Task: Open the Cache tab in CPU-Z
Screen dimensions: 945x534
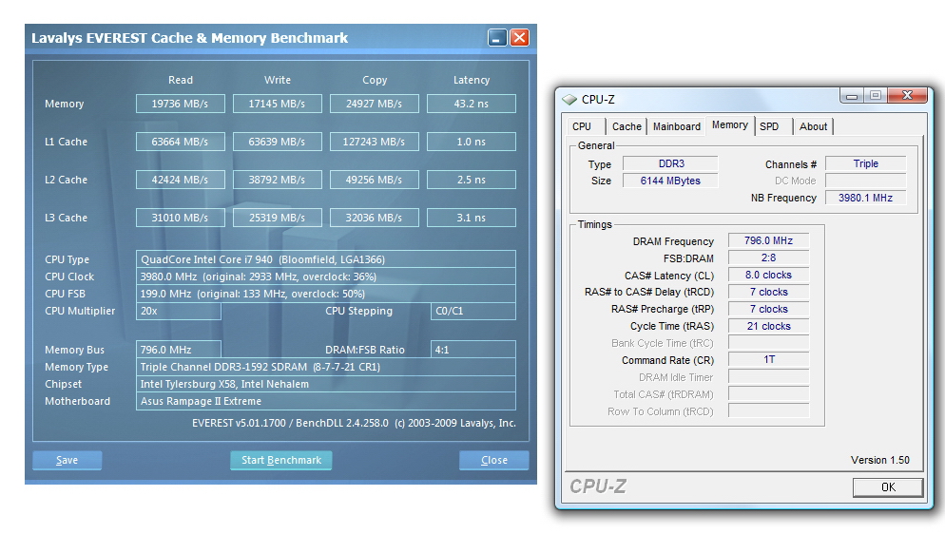Action: coord(627,126)
